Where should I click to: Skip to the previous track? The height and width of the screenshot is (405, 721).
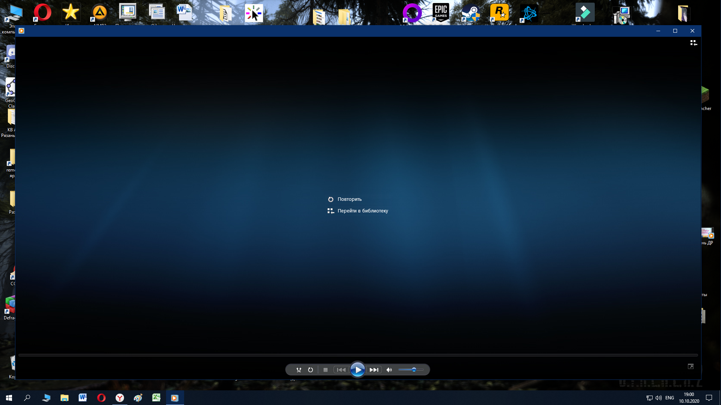(341, 370)
